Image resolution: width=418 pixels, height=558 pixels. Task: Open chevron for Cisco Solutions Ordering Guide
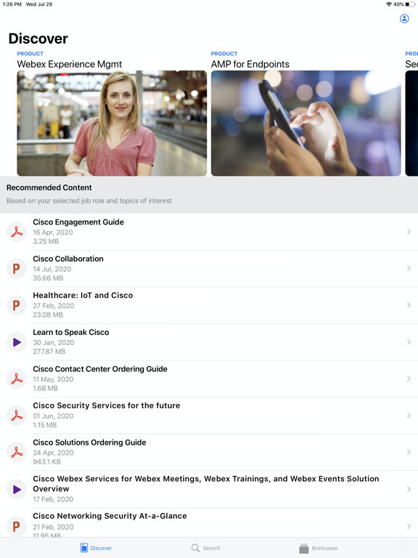409,452
